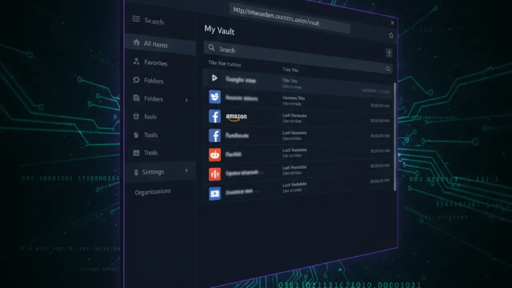
Task: Click the magnifier icon in the list header
Action: 388,69
